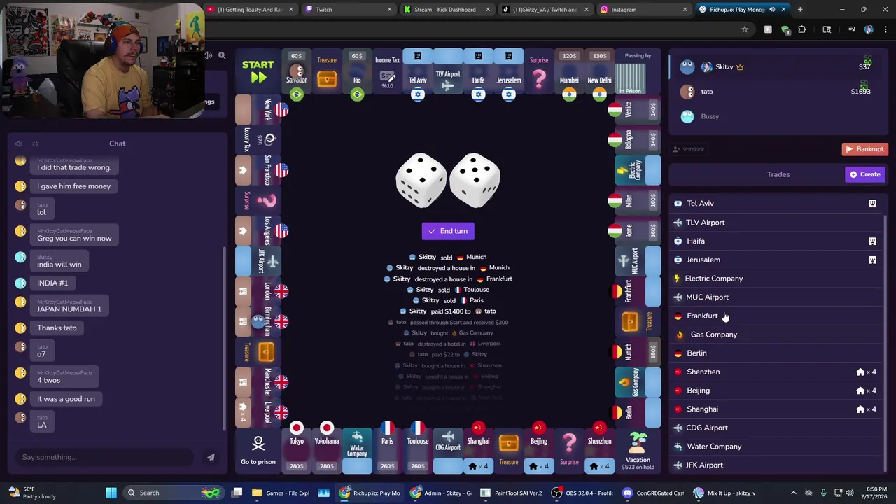Click the Votekick button
896x504 pixels.
(x=689, y=149)
